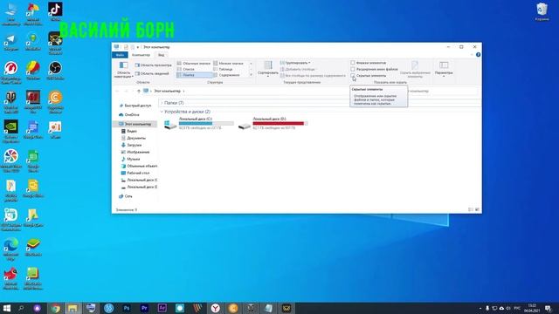Viewport: 559px width, 314px height.
Task: Open the Видео folder in sidebar
Action: click(x=129, y=132)
